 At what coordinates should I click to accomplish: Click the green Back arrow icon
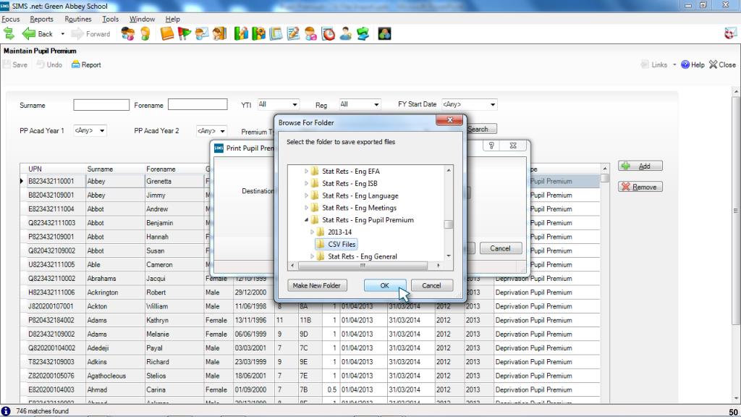30,33
